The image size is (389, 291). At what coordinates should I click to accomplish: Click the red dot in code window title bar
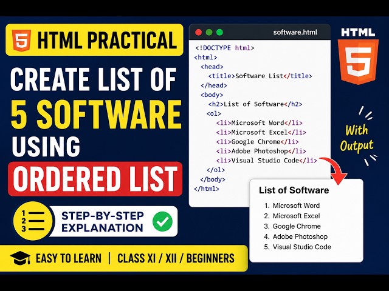[x=199, y=32]
